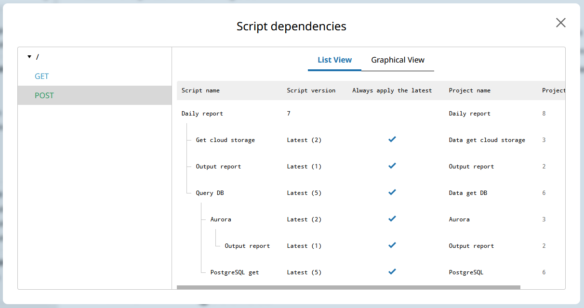This screenshot has width=584, height=308.
Task: Close the Script dependencies dialog
Action: pos(560,23)
